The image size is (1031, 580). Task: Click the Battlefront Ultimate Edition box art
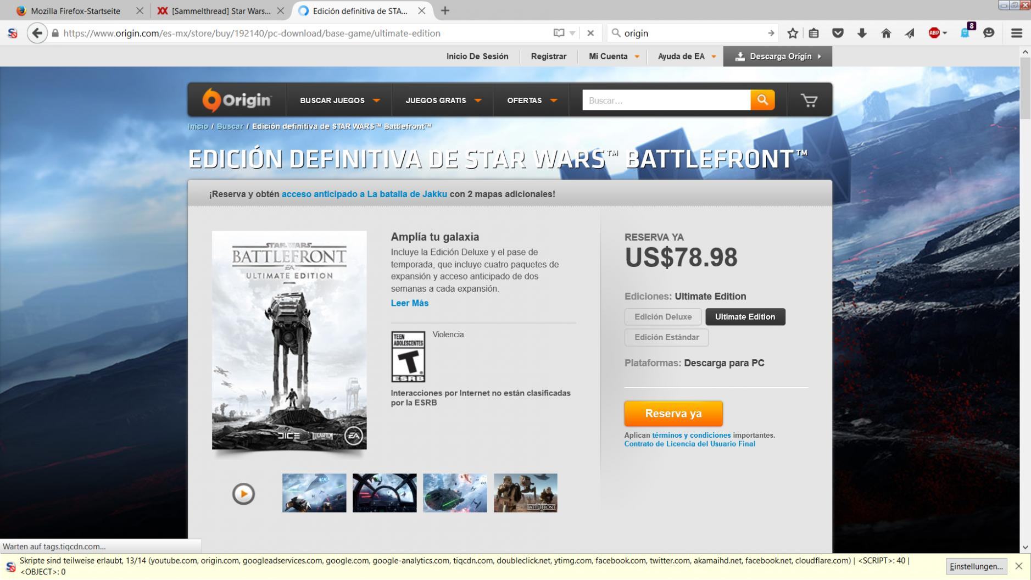(289, 340)
